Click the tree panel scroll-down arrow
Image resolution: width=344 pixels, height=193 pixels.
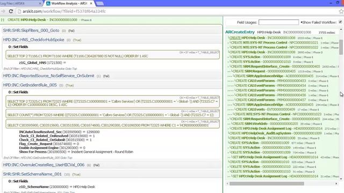[x=341, y=179]
